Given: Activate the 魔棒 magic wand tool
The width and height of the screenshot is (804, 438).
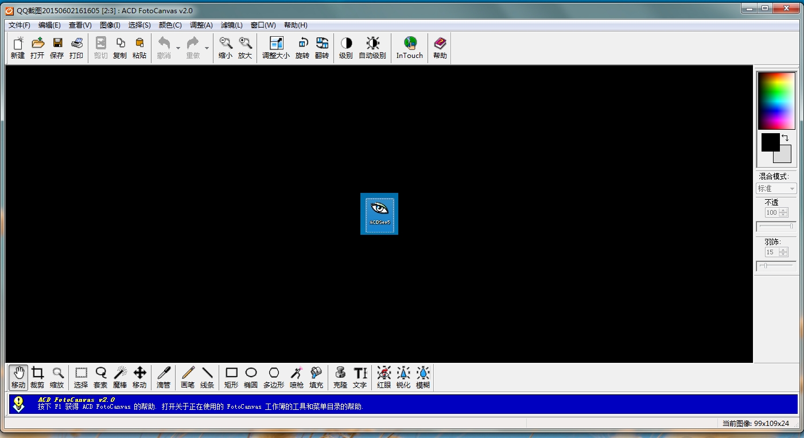Looking at the screenshot, I should coord(120,378).
